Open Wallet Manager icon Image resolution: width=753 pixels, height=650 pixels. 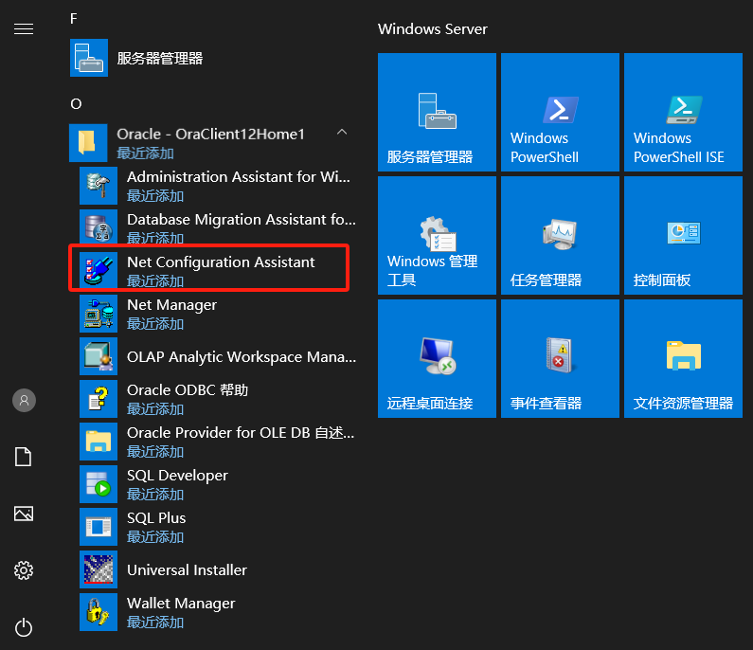tap(99, 612)
